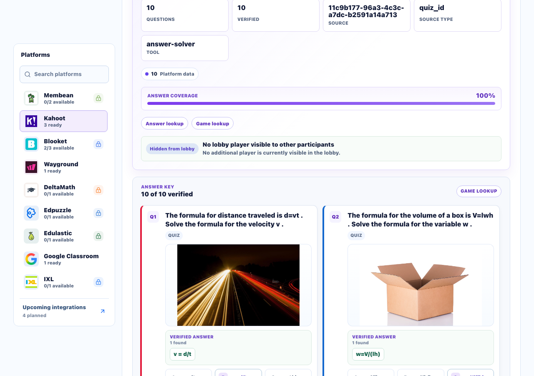Open the highway light trails image in Q1
Viewport: 534px width, 376px height.
point(238,285)
